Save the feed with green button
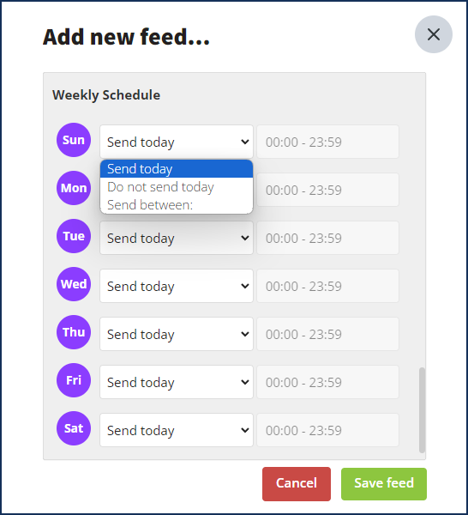Viewport: 468px width, 515px height. [x=384, y=484]
